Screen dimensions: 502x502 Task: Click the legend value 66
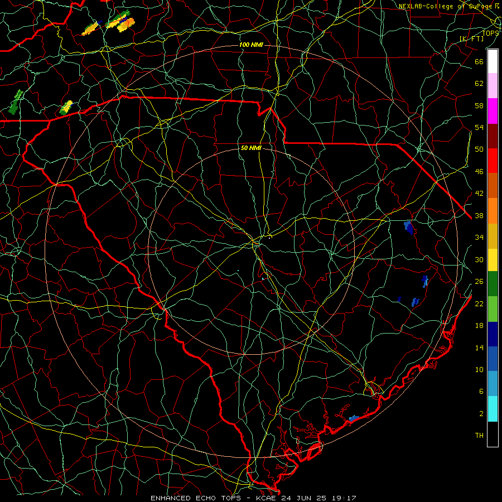(x=479, y=61)
